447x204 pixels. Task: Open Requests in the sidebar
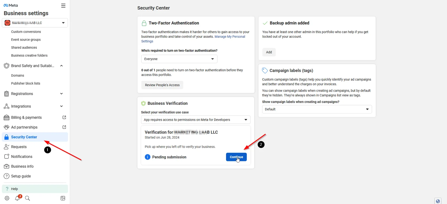coord(35,147)
